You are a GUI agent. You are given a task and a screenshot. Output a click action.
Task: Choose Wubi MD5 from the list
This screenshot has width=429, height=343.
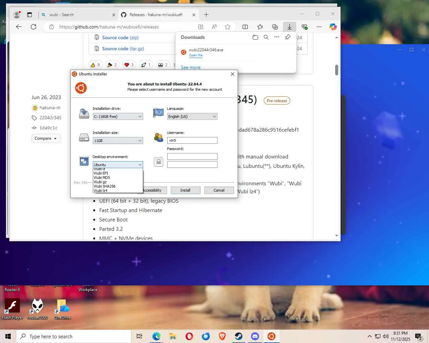pos(118,178)
